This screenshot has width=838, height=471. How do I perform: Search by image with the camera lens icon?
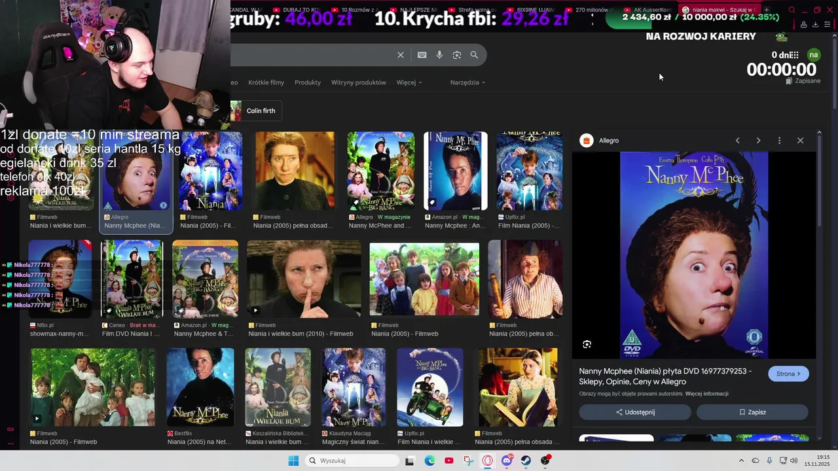[457, 55]
